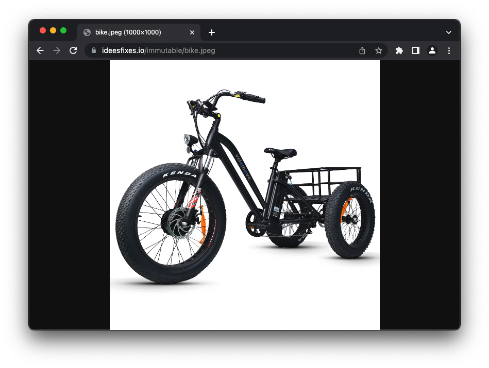Image resolution: width=489 pixels, height=368 pixels.
Task: Bookmark this page with the star icon
Action: pyautogui.click(x=379, y=50)
